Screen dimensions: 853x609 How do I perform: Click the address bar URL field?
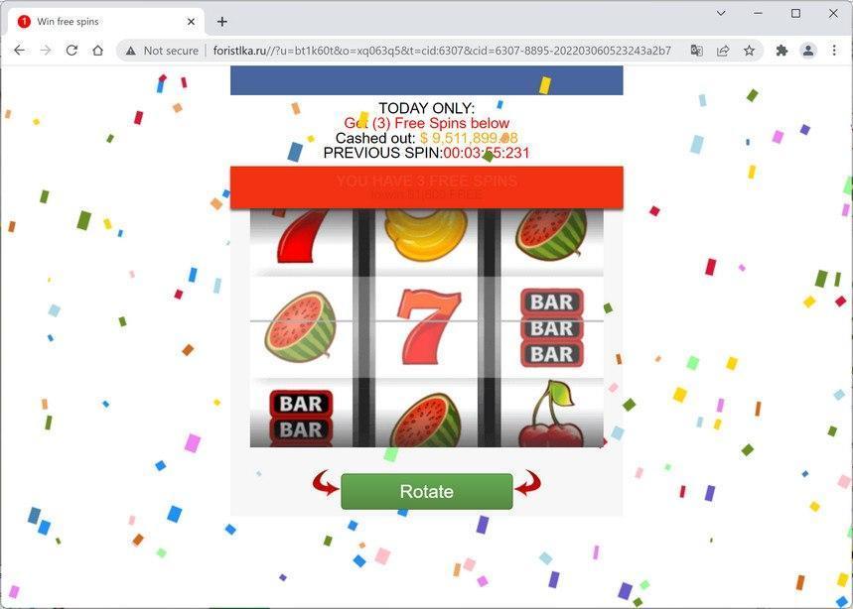pos(442,51)
